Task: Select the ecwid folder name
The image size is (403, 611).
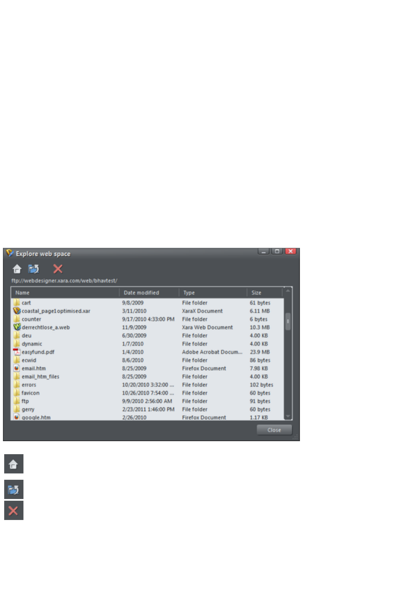Action: 29,360
